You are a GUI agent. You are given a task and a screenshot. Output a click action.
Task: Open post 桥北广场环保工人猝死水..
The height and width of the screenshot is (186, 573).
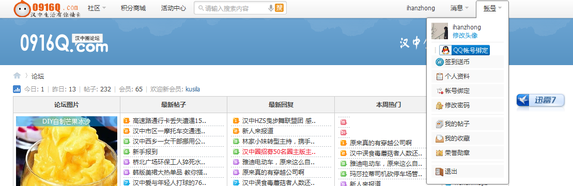[169, 162]
